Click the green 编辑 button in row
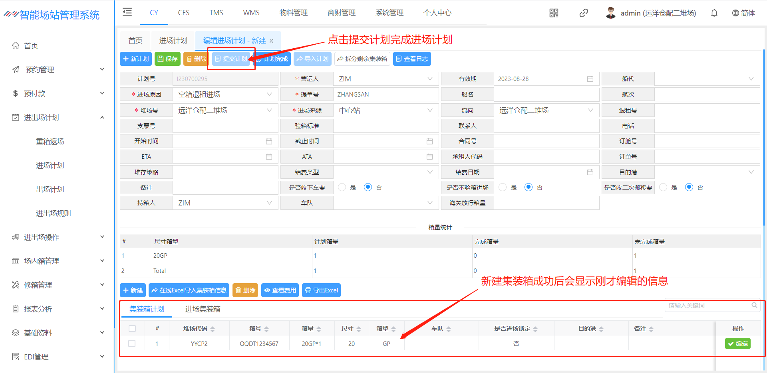767x373 pixels. pyautogui.click(x=737, y=343)
